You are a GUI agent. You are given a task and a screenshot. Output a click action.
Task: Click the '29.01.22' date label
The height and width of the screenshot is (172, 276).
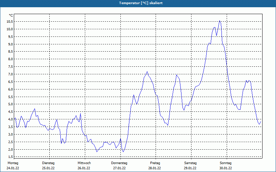(x=190, y=168)
